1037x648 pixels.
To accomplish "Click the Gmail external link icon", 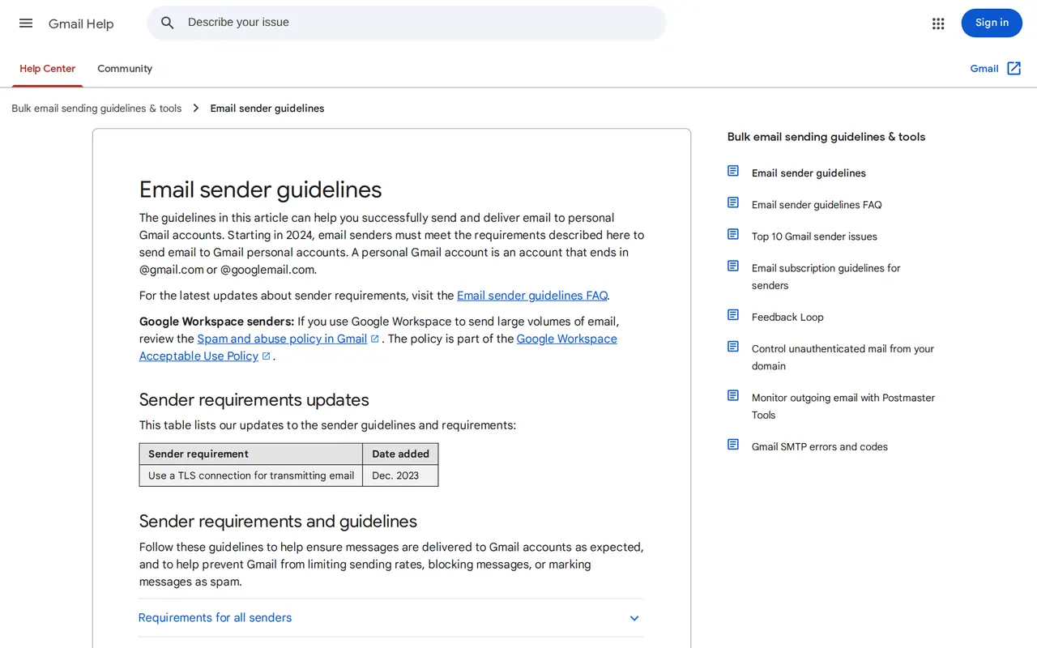I will (x=1014, y=69).
